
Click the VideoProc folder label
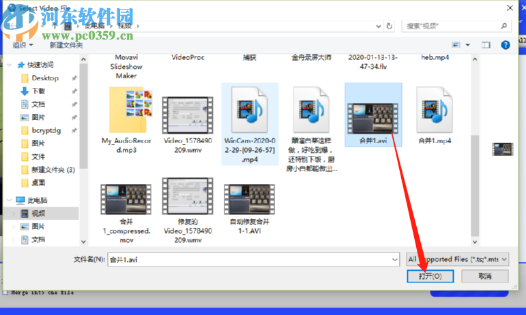(188, 57)
